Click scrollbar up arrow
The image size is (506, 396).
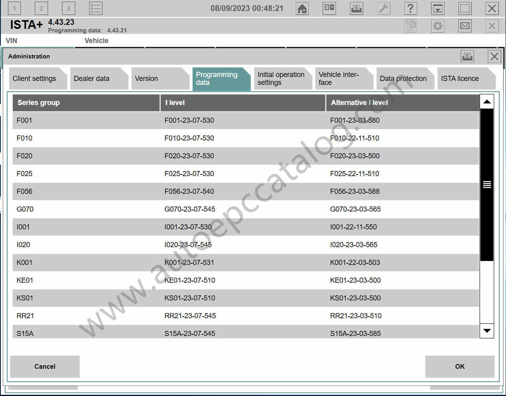[487, 101]
